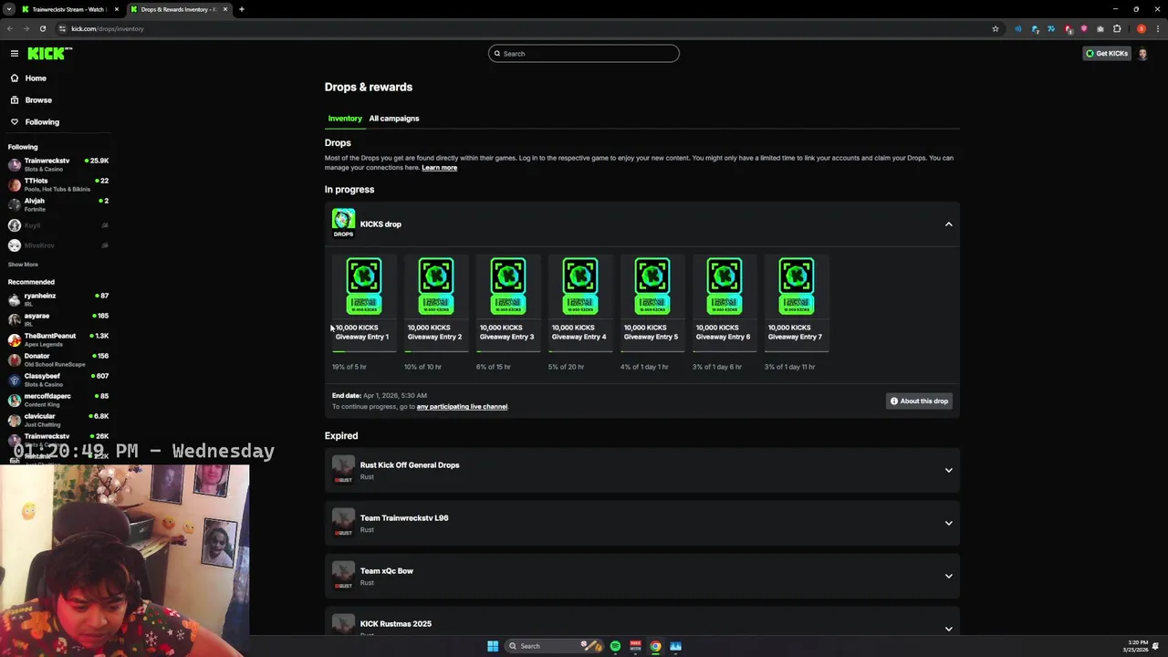Screen dimensions: 1168x657
Task: Select Giveaway Entry 5 drop image
Action: click(652, 287)
